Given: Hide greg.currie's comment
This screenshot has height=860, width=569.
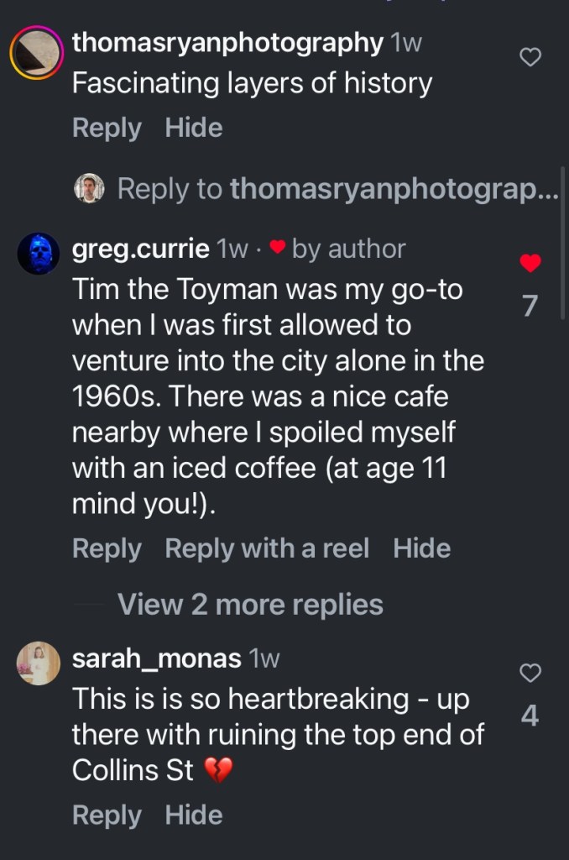Looking at the screenshot, I should pos(422,548).
